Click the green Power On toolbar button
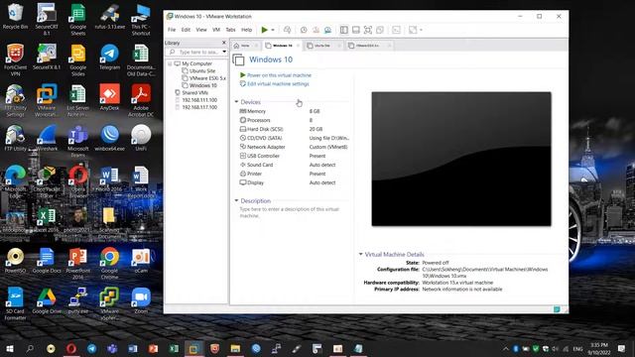The height and width of the screenshot is (357, 635). tap(265, 30)
